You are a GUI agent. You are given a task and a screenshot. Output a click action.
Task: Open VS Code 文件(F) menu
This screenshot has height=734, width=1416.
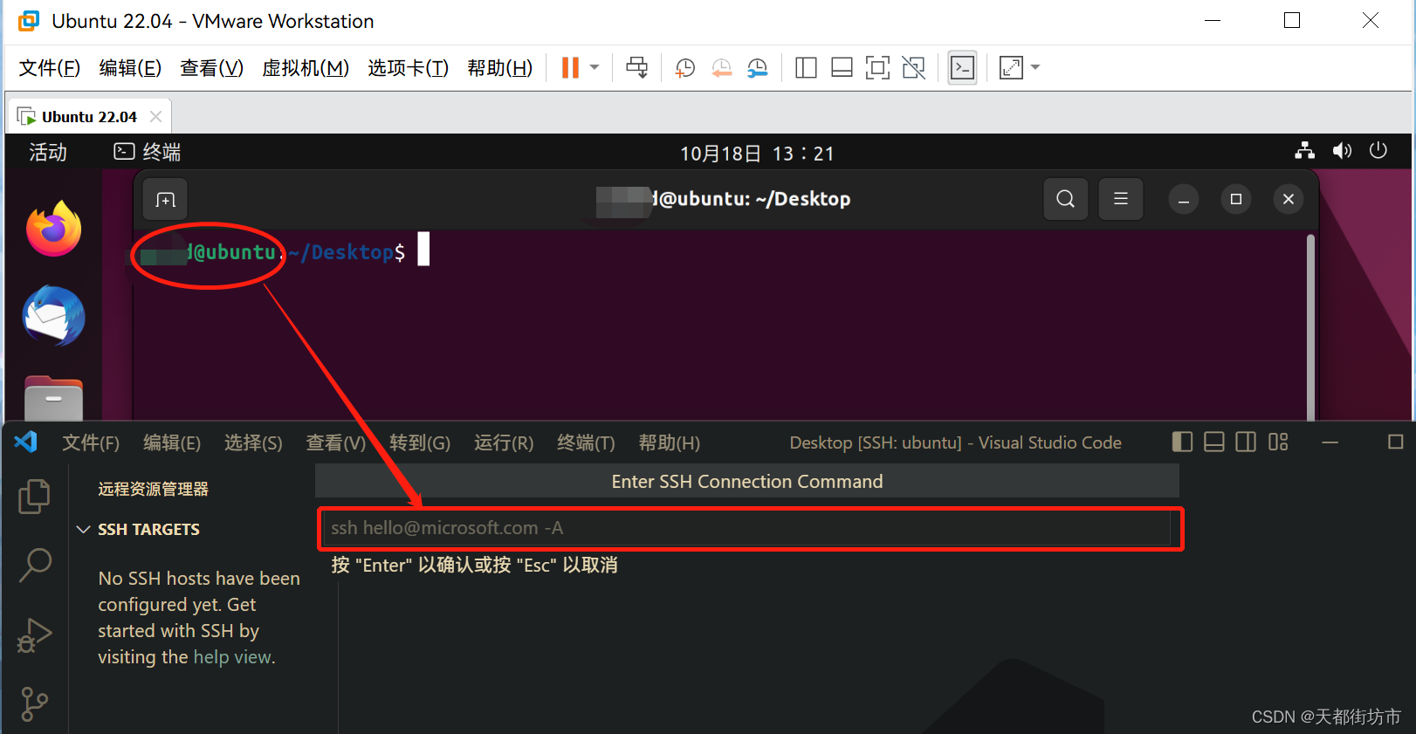click(91, 443)
